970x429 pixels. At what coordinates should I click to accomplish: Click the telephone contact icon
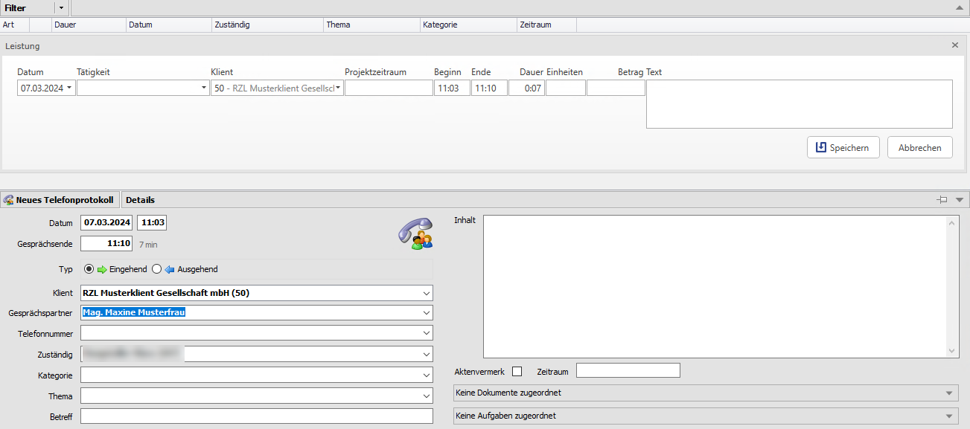point(415,232)
